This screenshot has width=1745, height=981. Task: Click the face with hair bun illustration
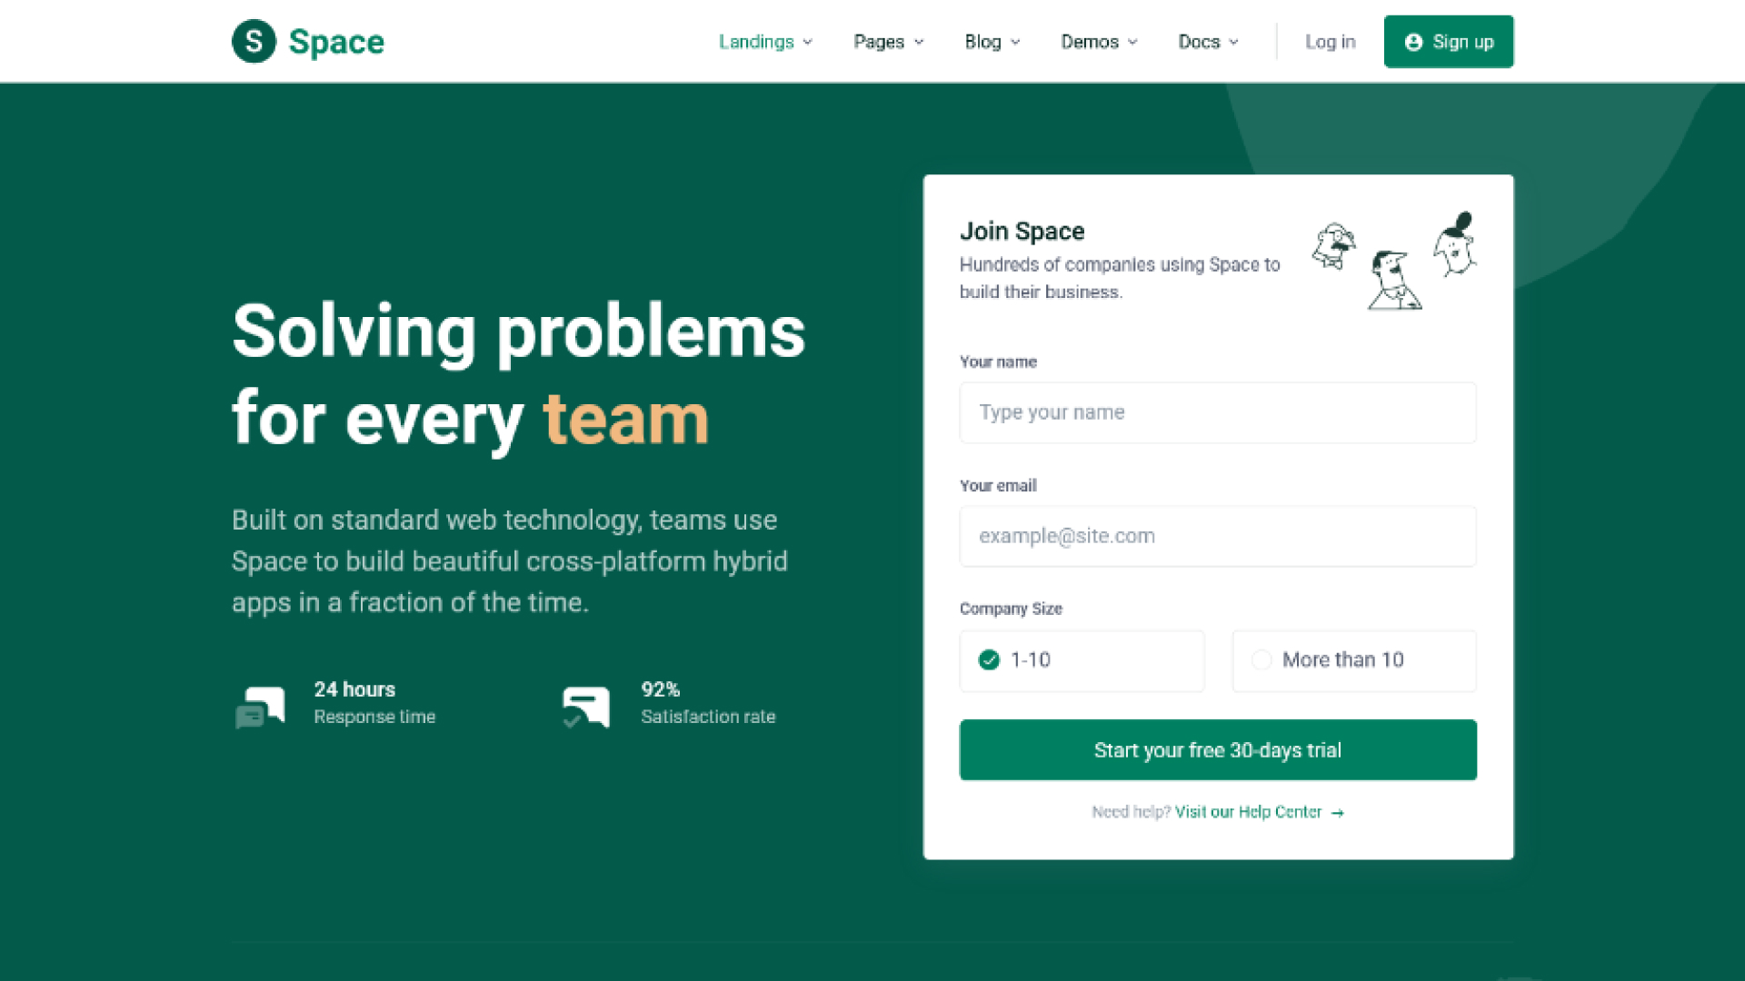coord(1455,244)
